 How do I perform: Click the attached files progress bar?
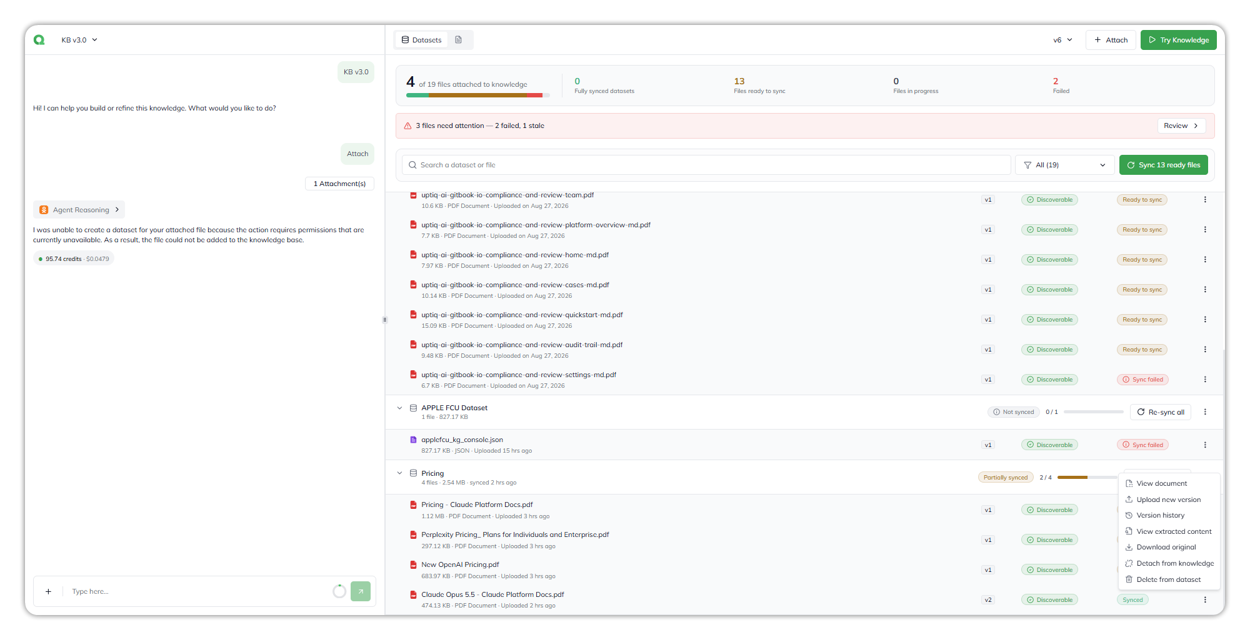pos(478,96)
